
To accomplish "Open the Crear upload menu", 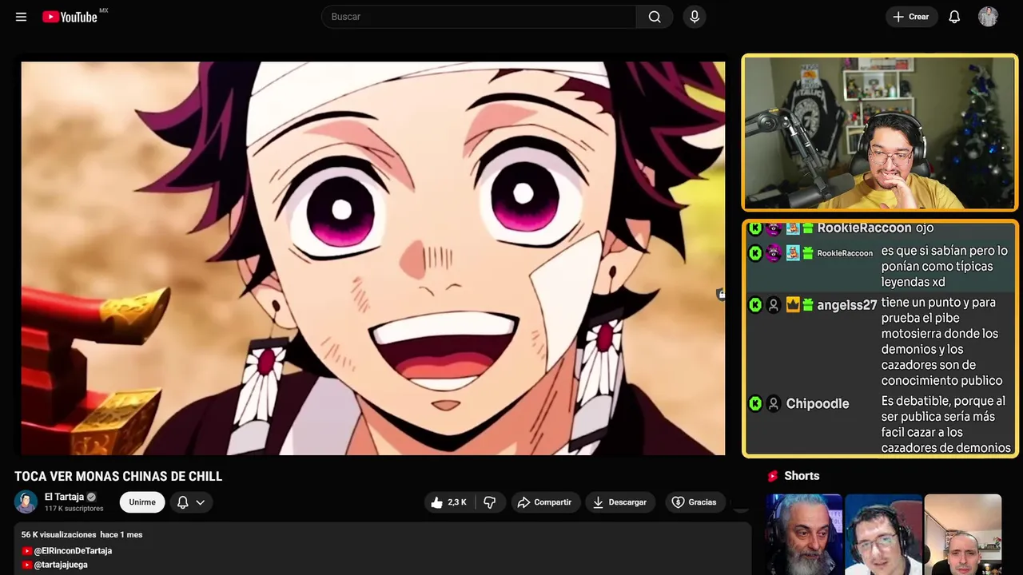I will click(x=911, y=17).
